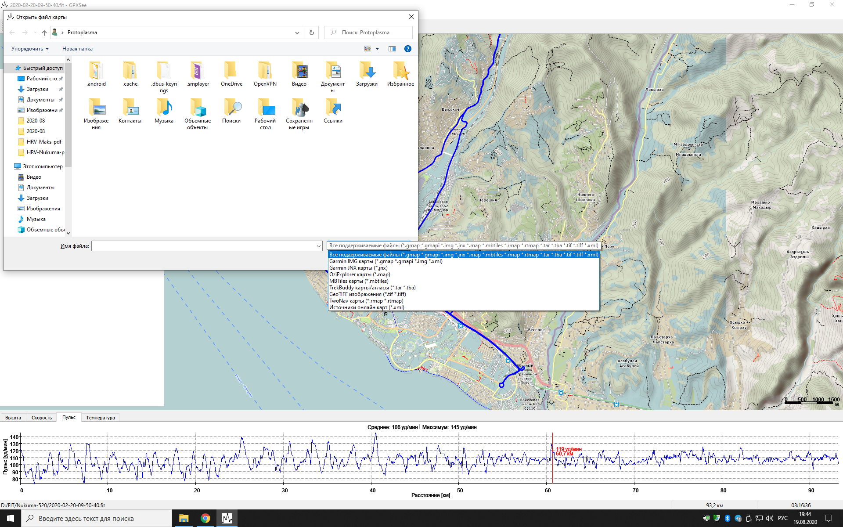This screenshot has height=527, width=843.
Task: Select Музыка under Этот компьютер in tree
Action: click(35, 219)
